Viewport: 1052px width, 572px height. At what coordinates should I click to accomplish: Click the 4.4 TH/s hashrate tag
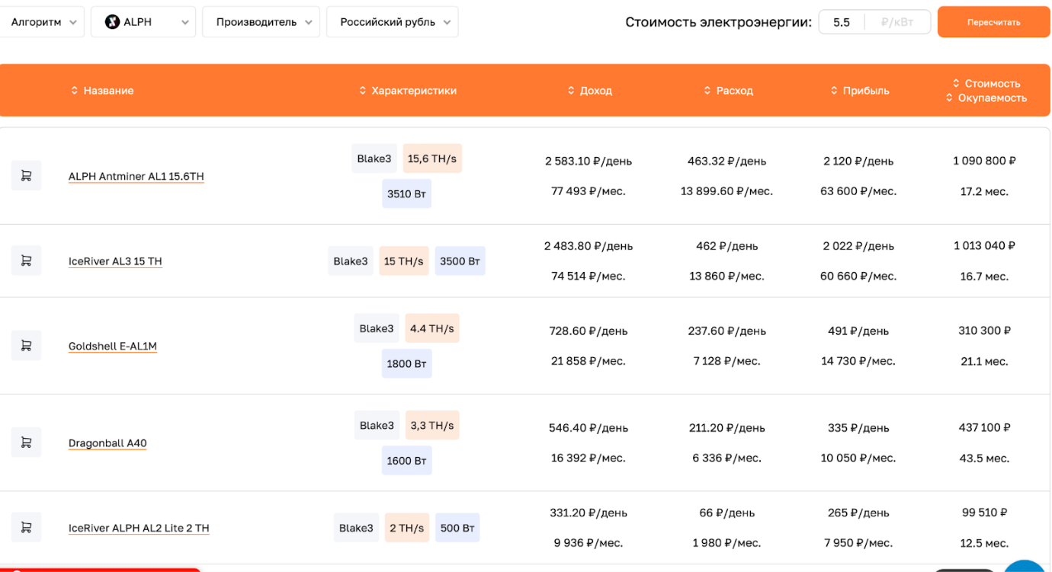[x=432, y=328]
